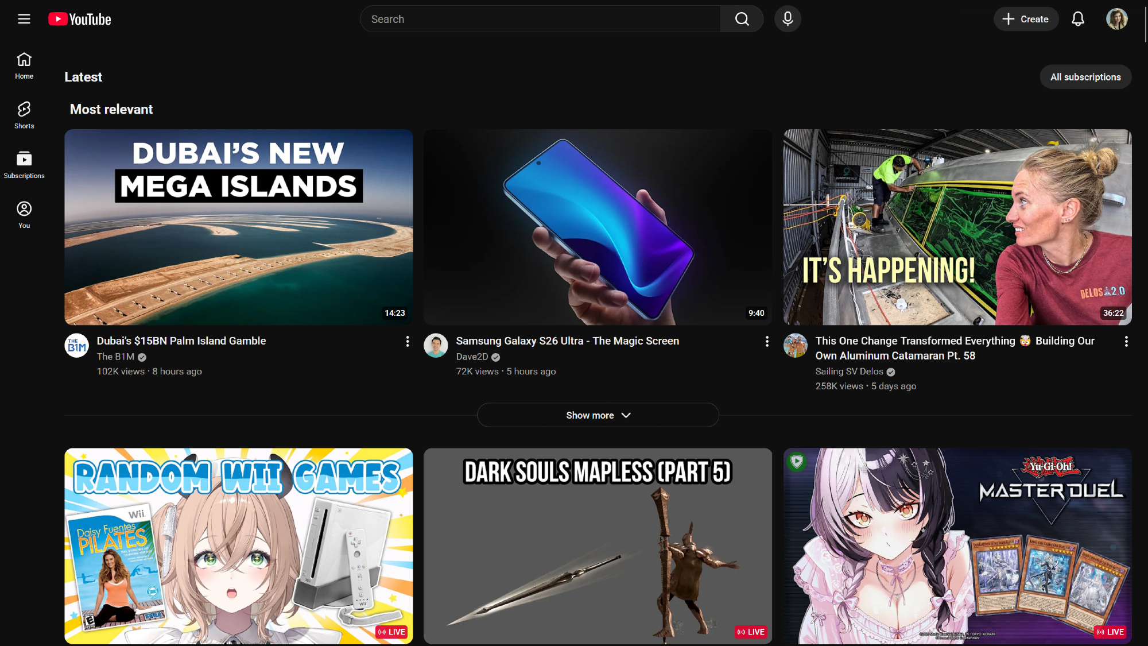Open The B1M channel avatar

pyautogui.click(x=77, y=346)
